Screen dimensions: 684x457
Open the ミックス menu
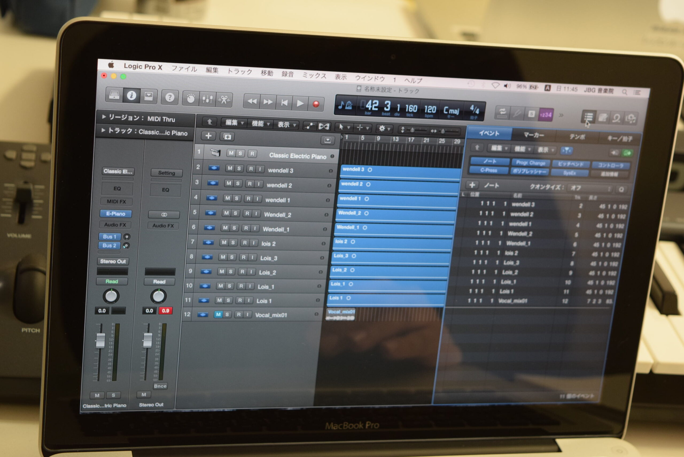[x=314, y=75]
